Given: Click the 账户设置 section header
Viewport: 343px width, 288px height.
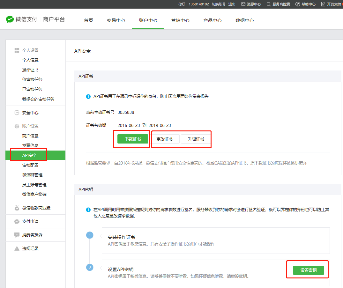Looking at the screenshot, I should (x=30, y=126).
